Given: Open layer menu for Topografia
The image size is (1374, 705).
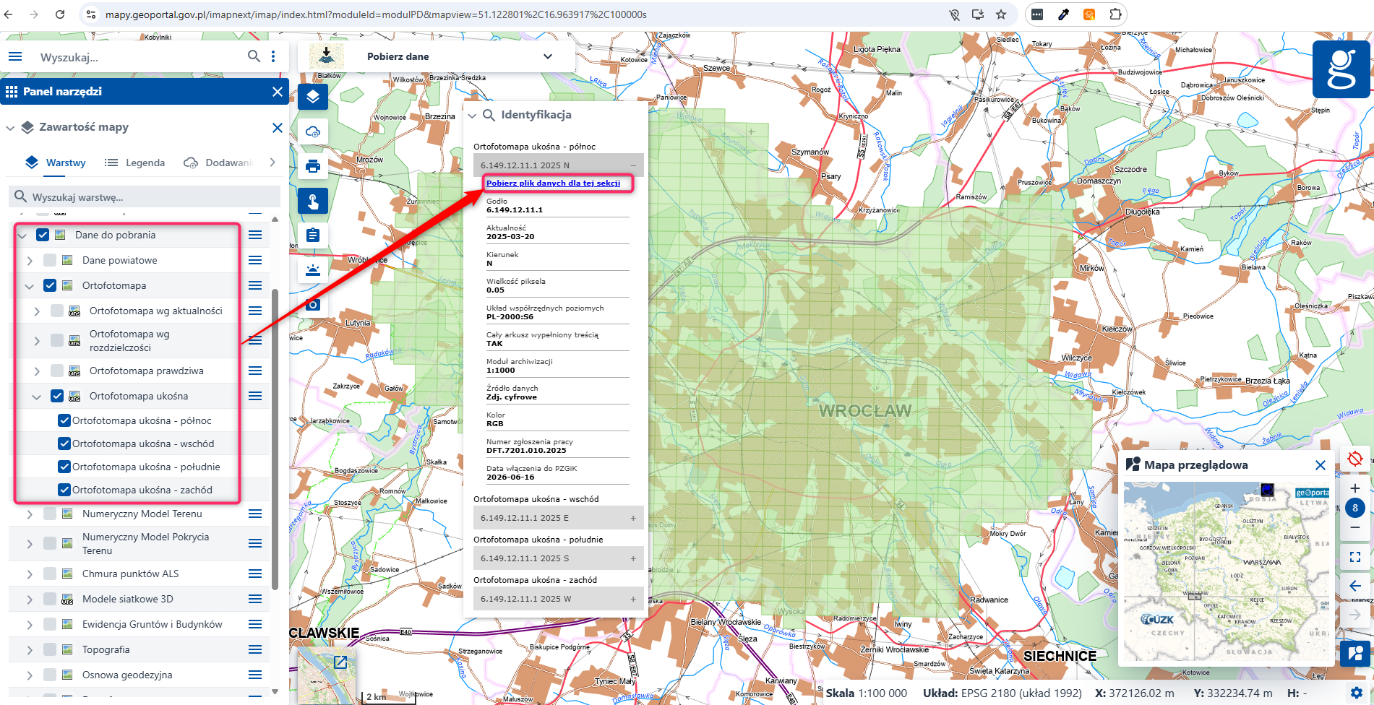Looking at the screenshot, I should tap(255, 649).
